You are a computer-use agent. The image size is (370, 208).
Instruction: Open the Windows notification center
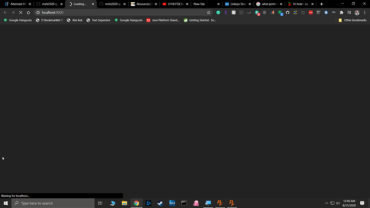pyautogui.click(x=362, y=203)
